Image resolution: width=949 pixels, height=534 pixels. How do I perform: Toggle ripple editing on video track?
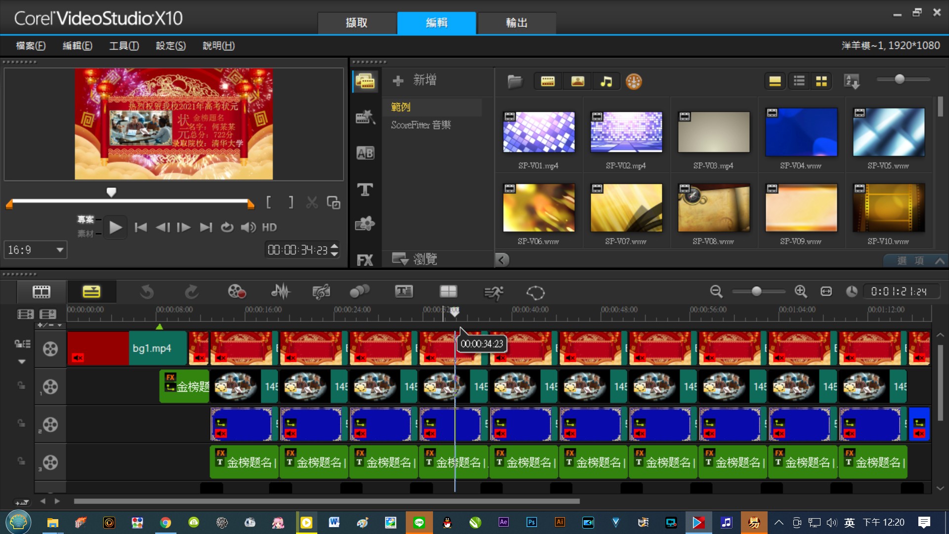[x=23, y=344]
